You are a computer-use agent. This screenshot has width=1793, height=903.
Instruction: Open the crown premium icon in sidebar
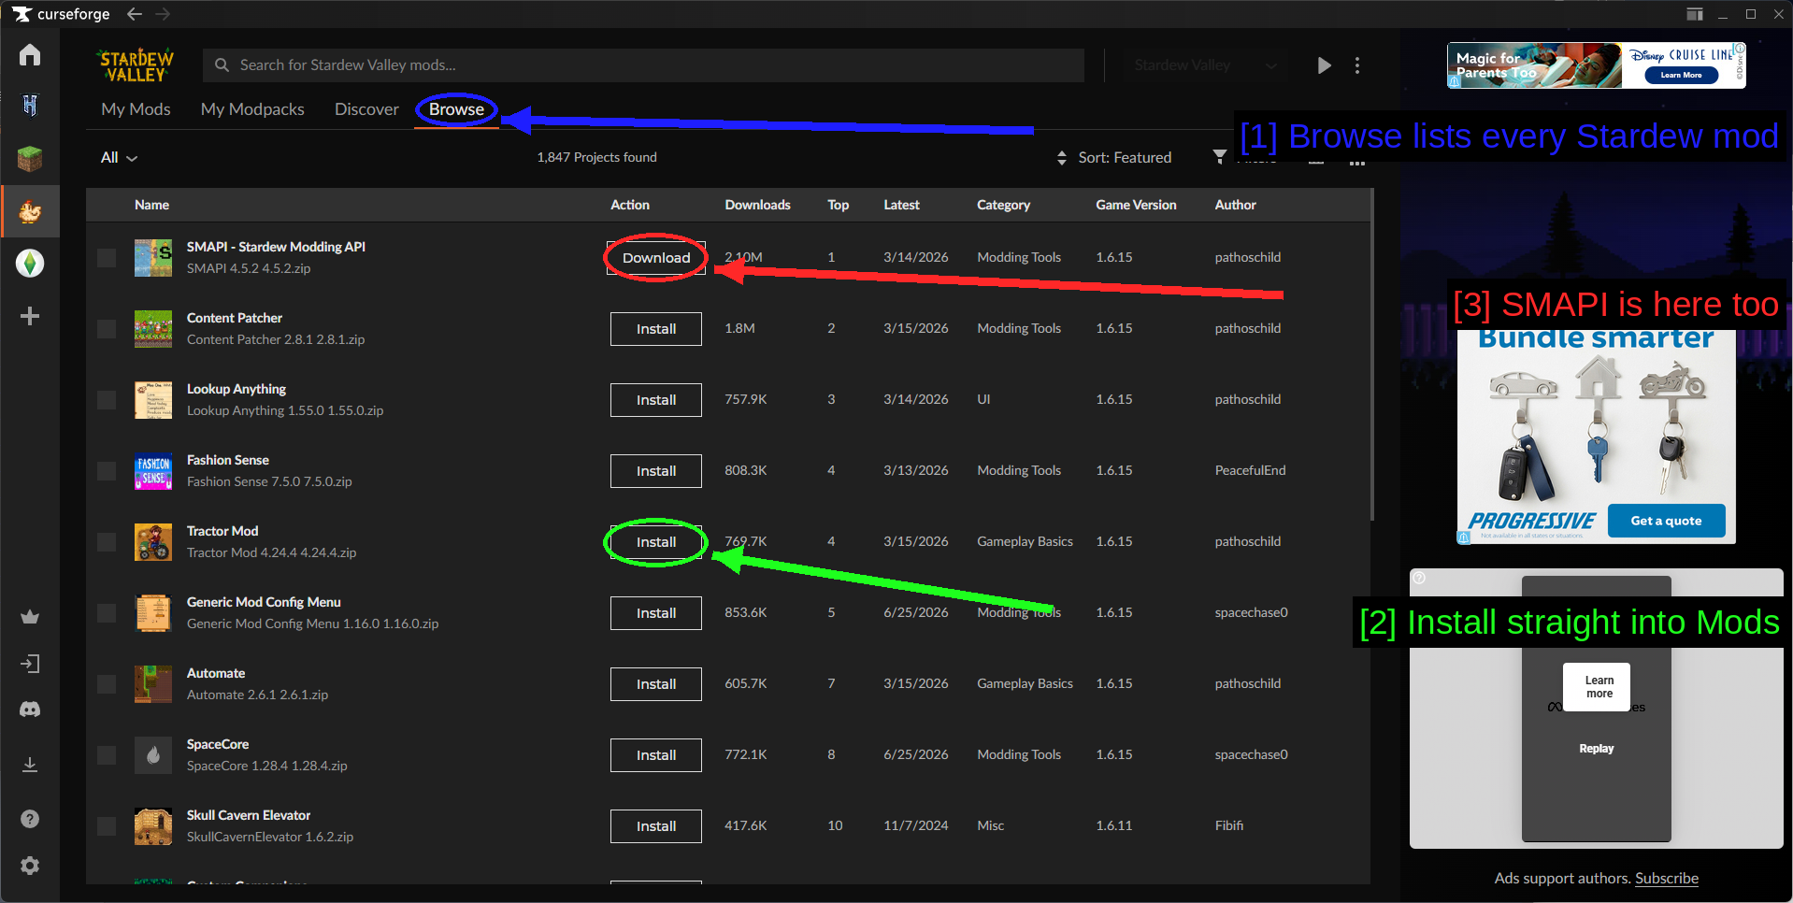30,617
